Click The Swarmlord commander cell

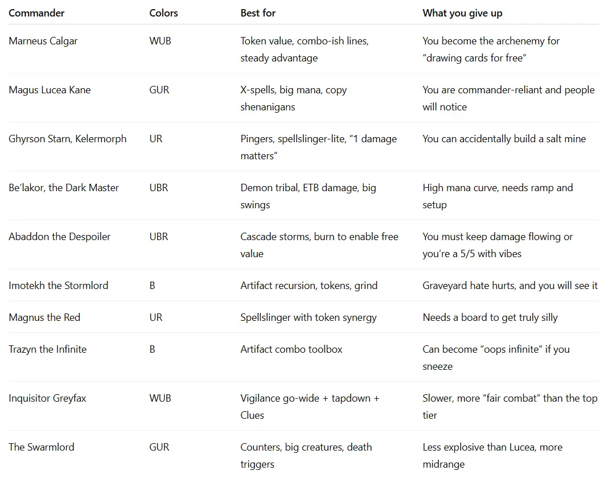point(42,447)
